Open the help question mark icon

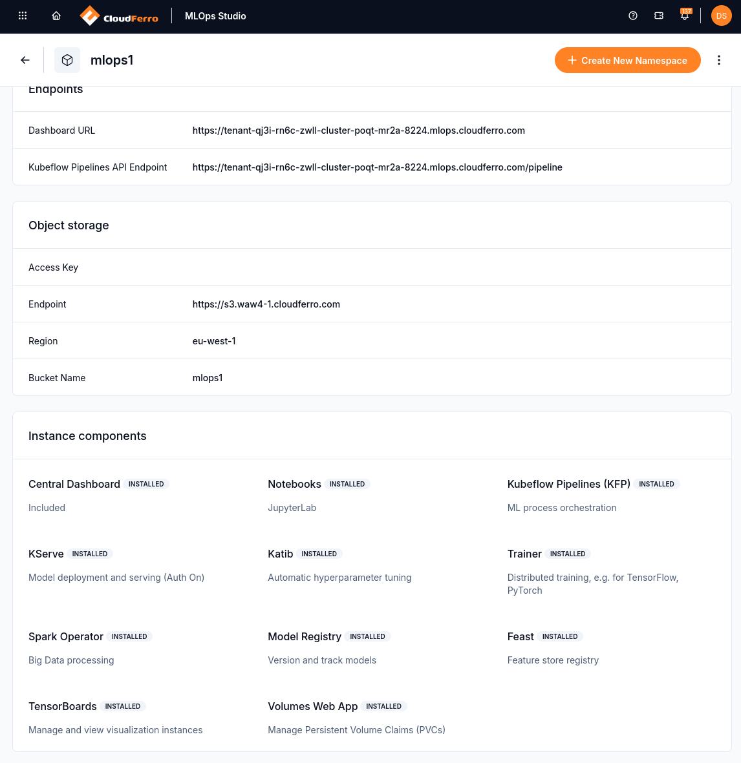tap(633, 16)
